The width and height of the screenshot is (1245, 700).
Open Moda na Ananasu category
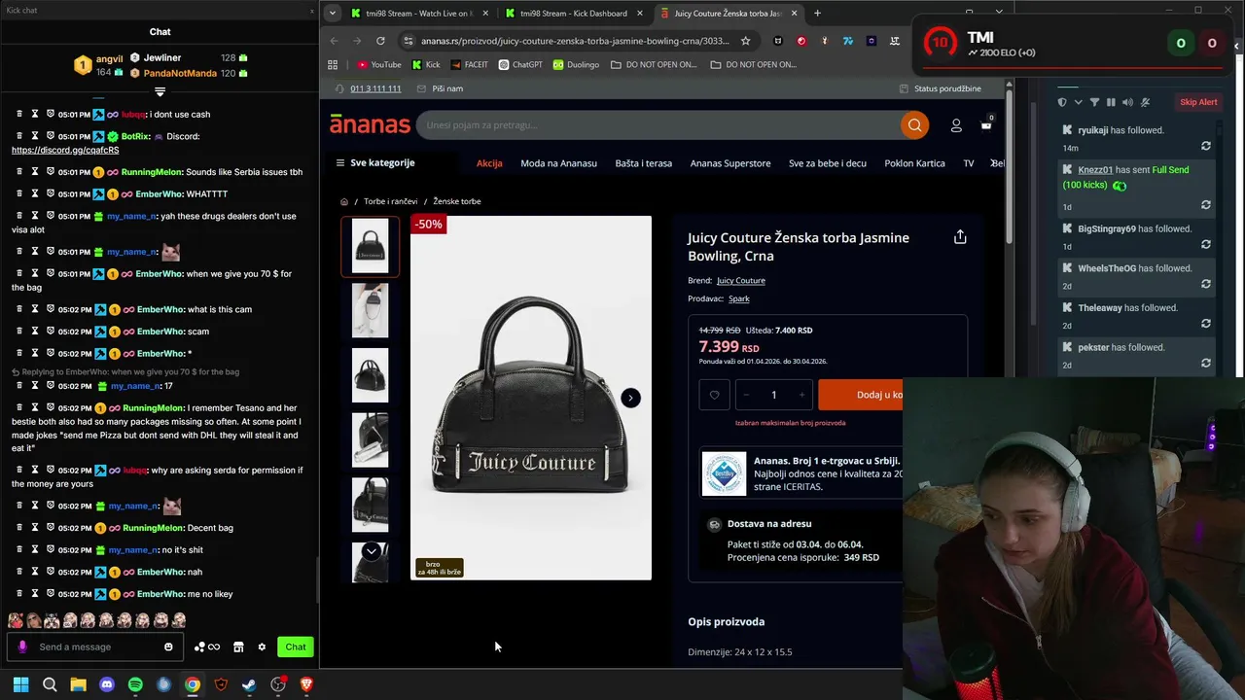click(558, 163)
